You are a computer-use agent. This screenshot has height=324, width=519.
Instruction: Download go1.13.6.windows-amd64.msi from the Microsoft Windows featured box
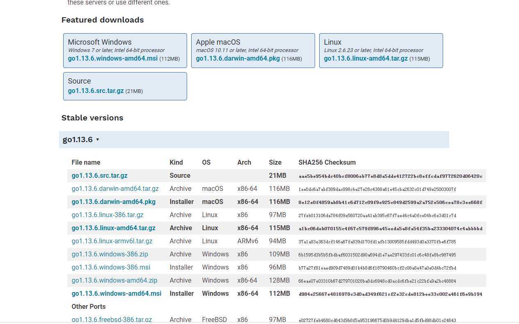tap(113, 59)
